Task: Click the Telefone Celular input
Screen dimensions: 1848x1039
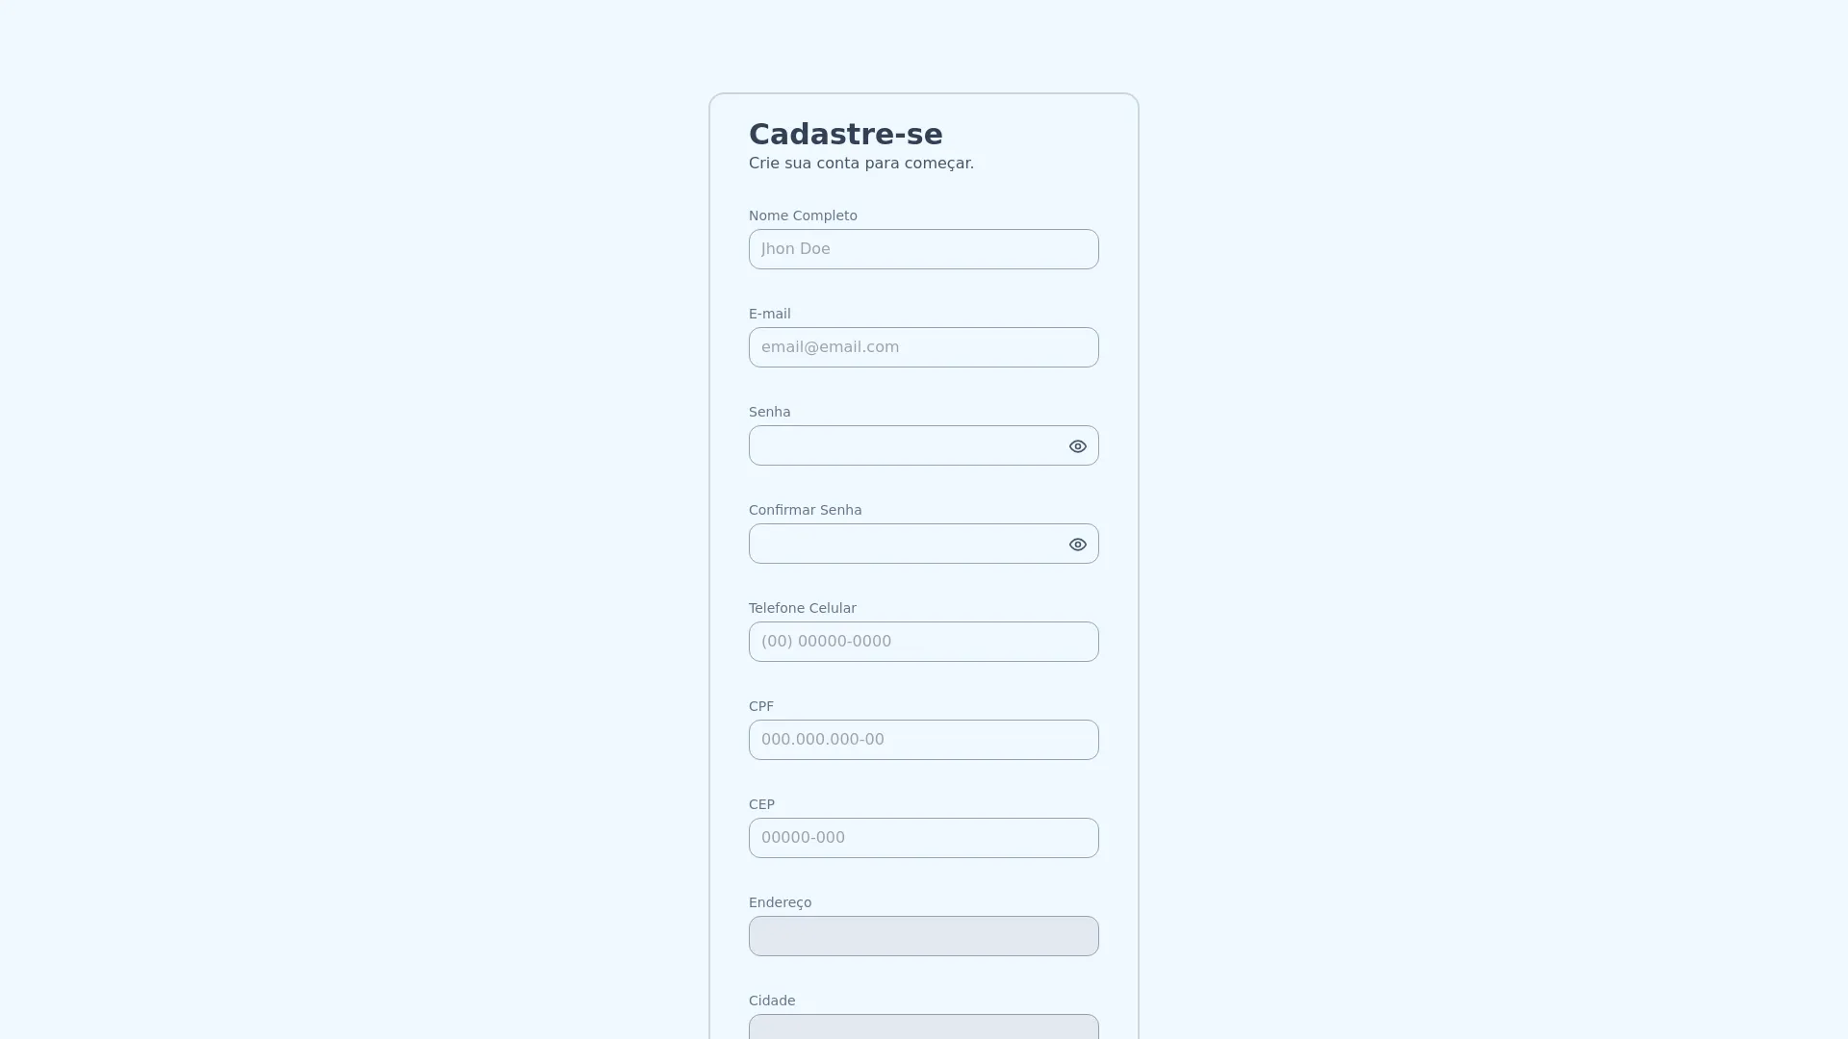Action: [x=923, y=642]
